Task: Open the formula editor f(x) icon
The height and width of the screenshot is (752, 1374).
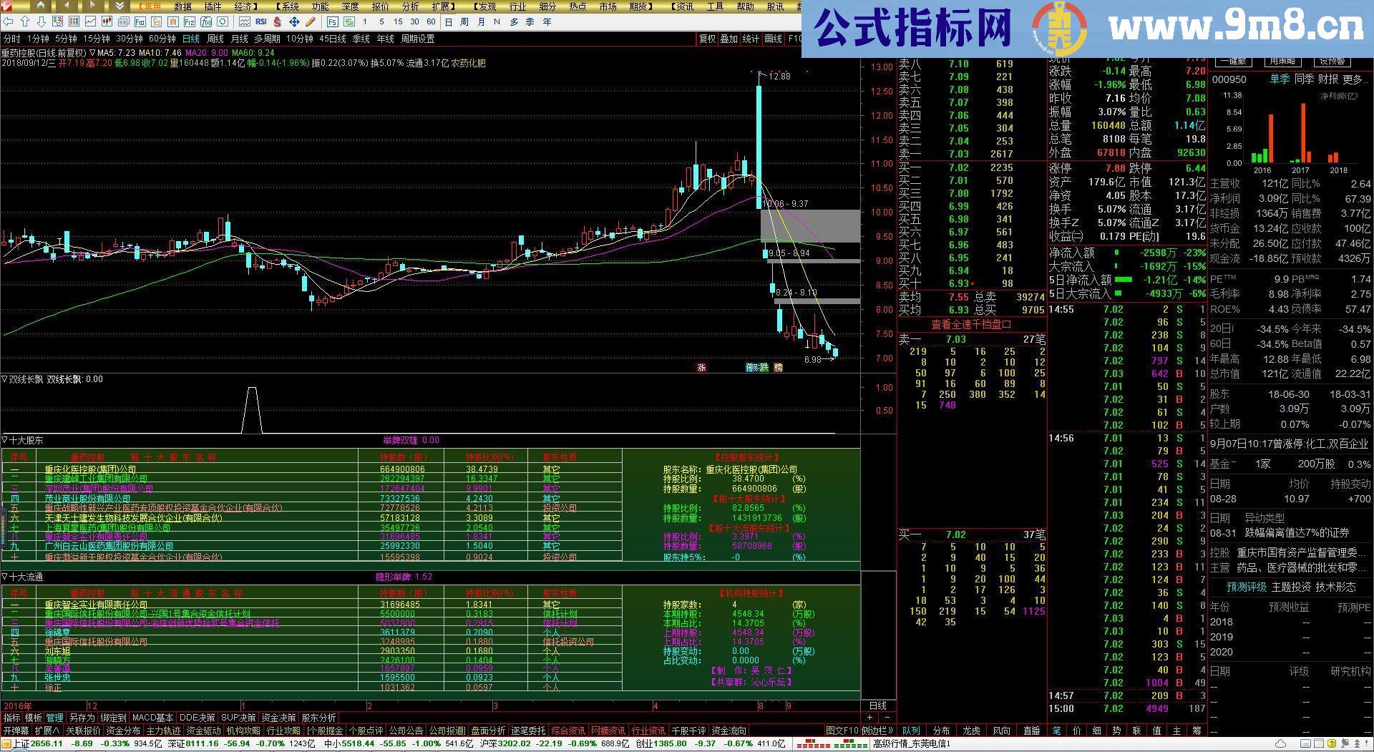Action: (x=205, y=22)
